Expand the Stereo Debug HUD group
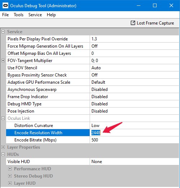This screenshot has width=180, height=188. click(10, 176)
